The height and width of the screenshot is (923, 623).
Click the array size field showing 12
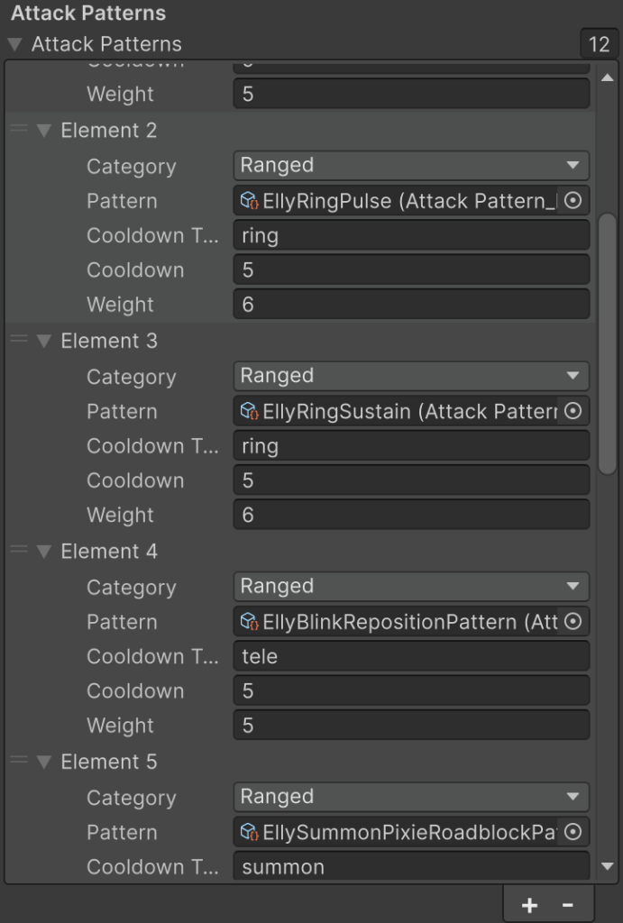[599, 44]
